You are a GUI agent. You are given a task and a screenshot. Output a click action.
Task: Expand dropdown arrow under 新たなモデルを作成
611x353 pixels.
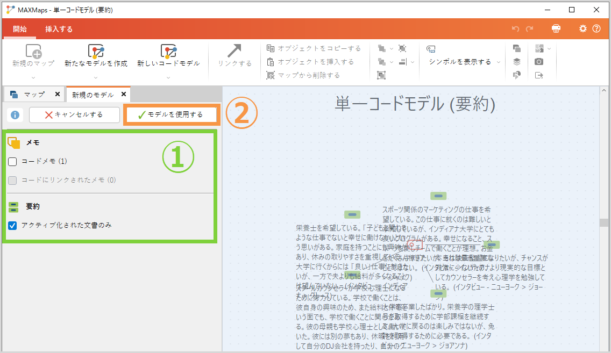click(96, 77)
